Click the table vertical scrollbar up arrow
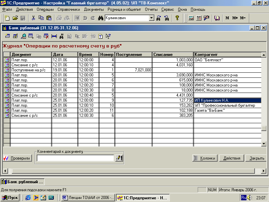This screenshot has width=269, height=202. click(264, 55)
